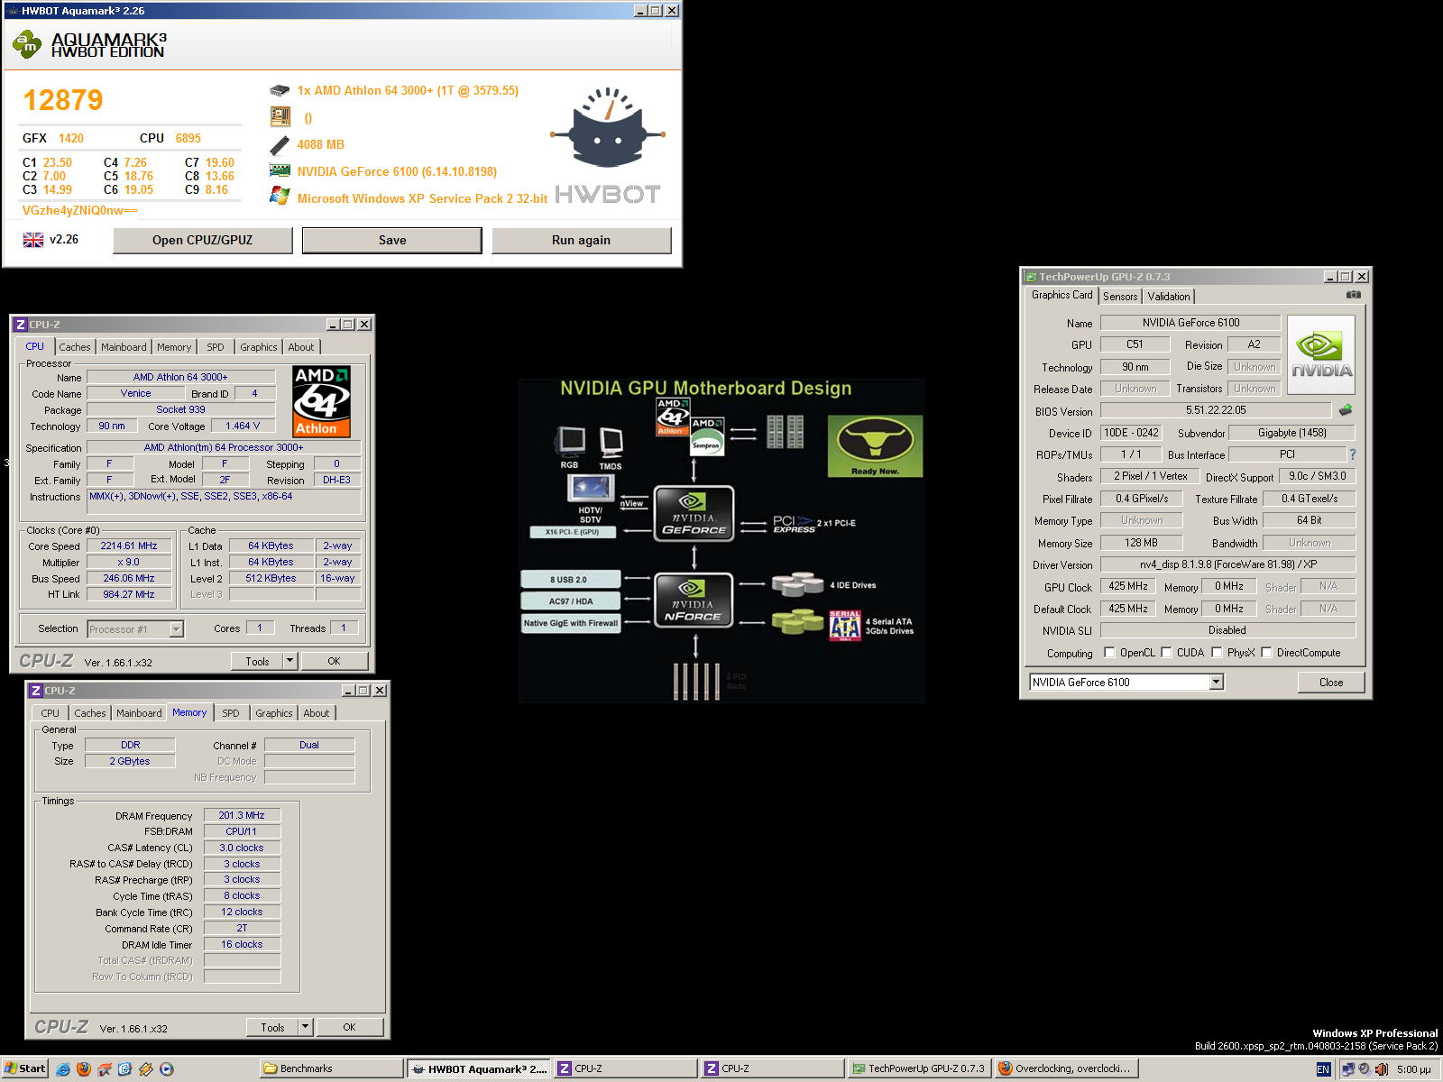Screen dimensions: 1443x1082
Task: Click the NVIDIA GPU Motherboard Design image
Action: (x=721, y=540)
